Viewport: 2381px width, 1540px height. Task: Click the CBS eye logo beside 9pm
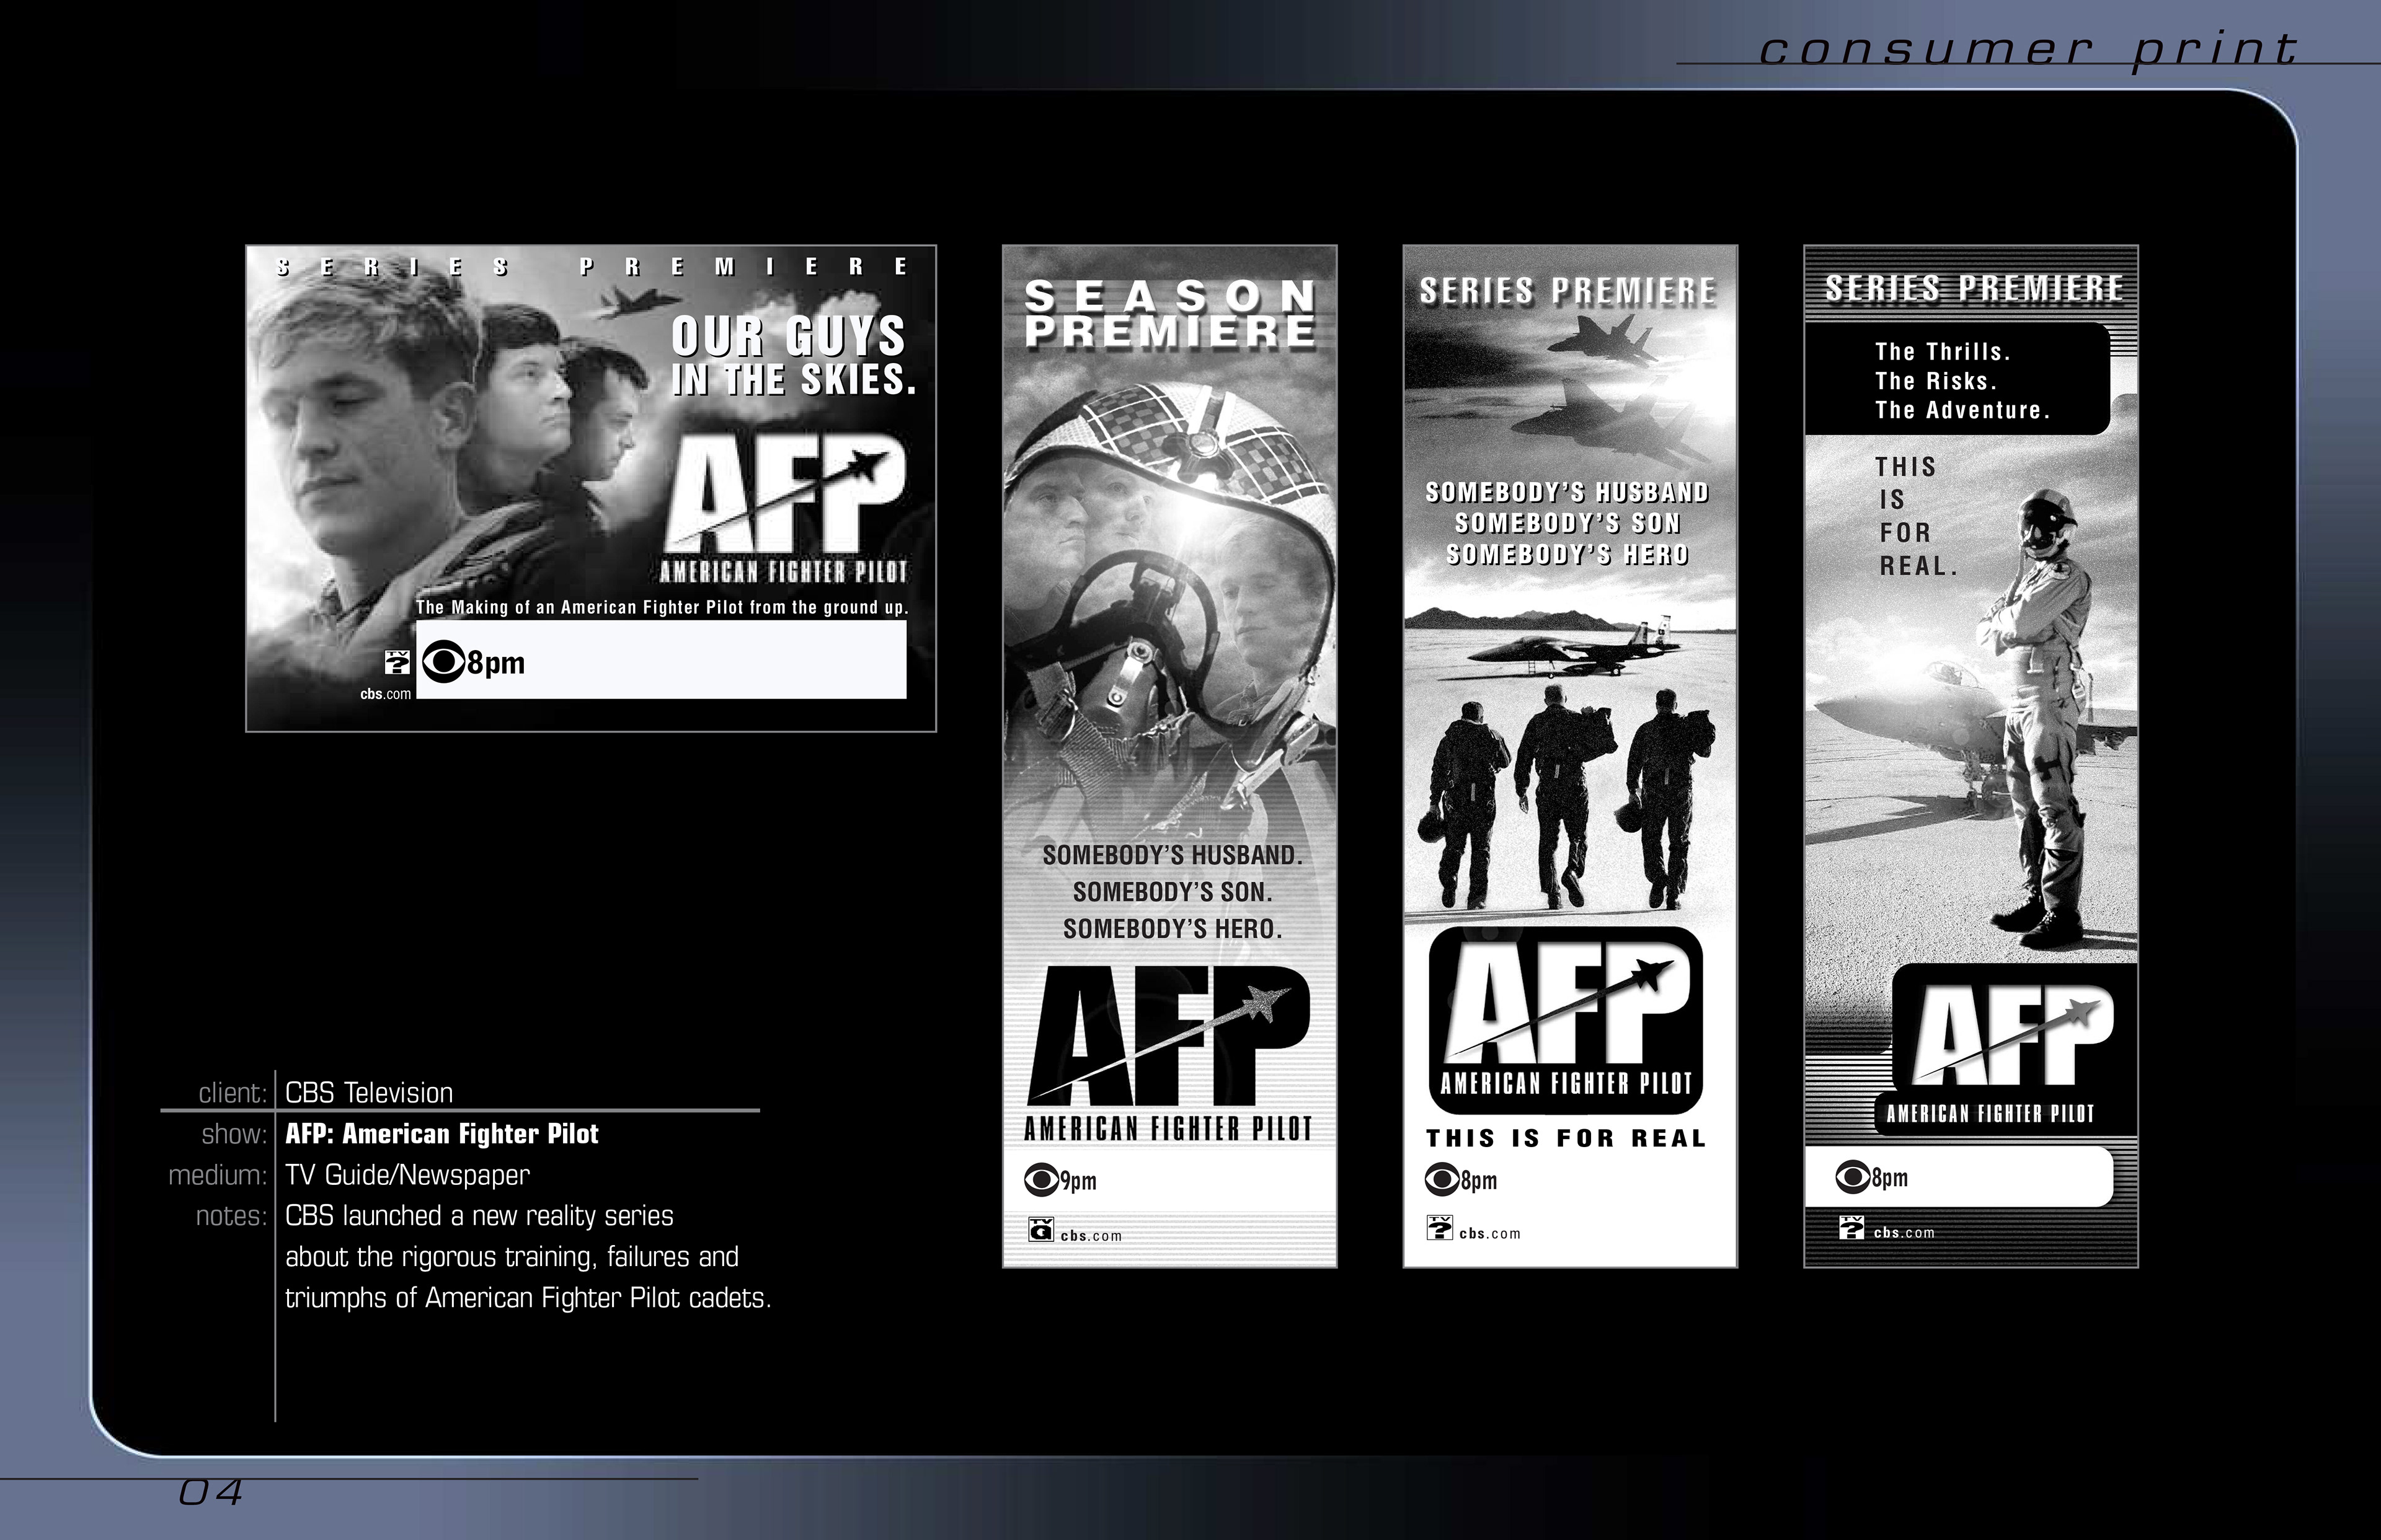coord(1040,1181)
